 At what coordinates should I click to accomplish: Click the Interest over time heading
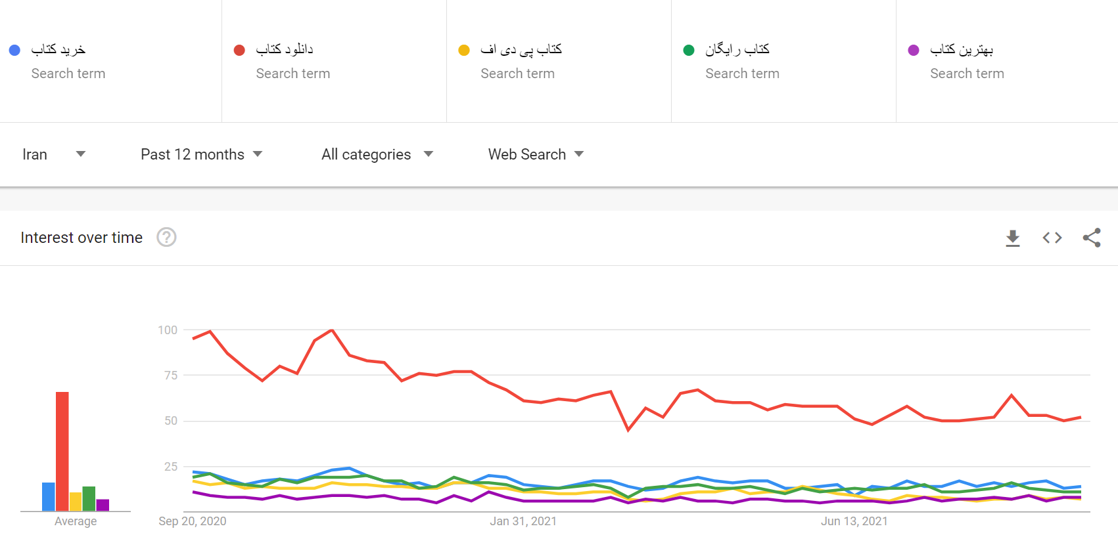(x=82, y=238)
